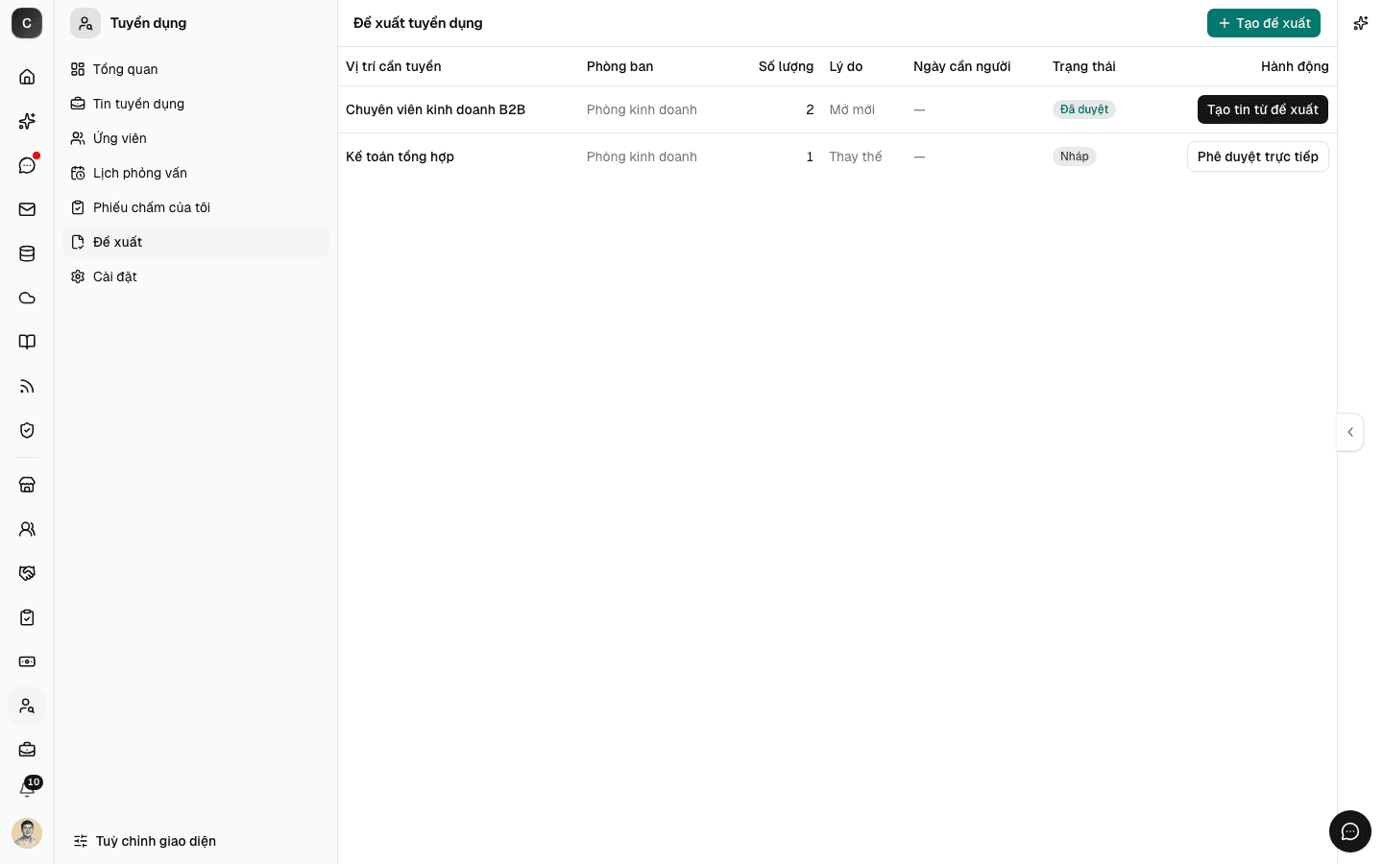Click the workspace C logo

click(x=27, y=23)
